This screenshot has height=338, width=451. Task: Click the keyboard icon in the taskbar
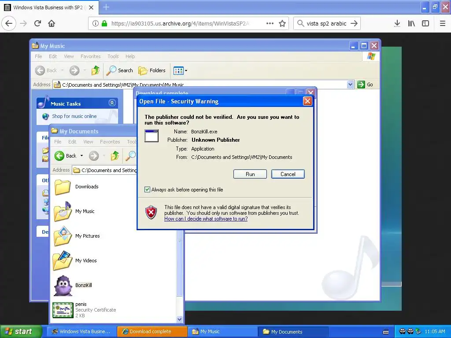386,332
